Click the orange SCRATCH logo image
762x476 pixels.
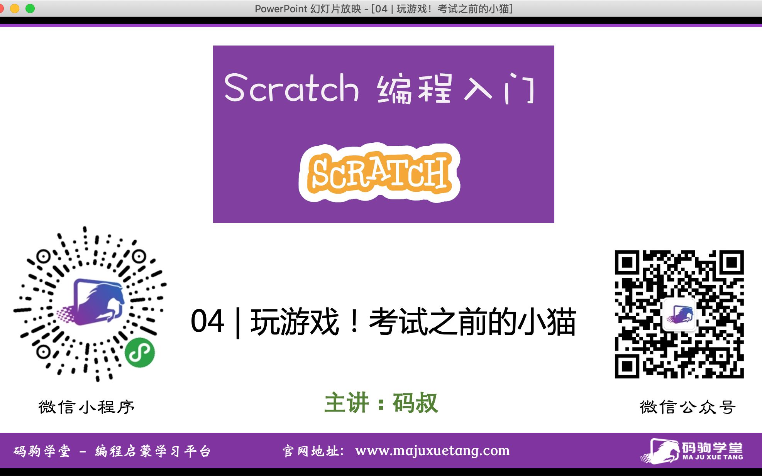click(379, 173)
